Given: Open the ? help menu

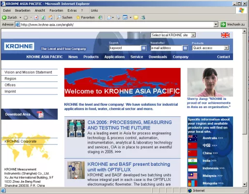Looking at the screenshot, I should [x=82, y=11].
